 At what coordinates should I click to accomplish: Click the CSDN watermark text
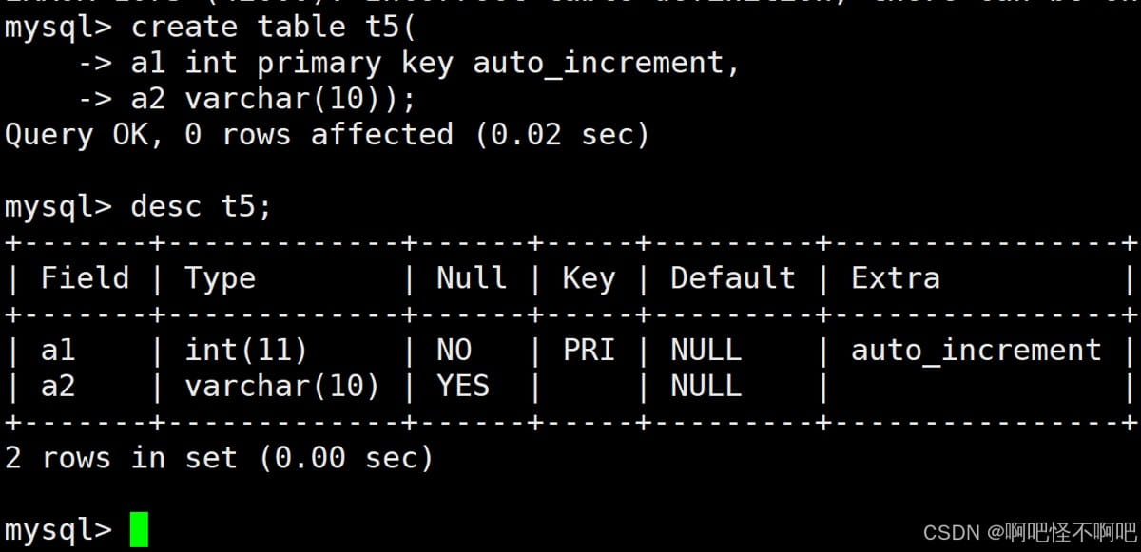coord(1030,531)
